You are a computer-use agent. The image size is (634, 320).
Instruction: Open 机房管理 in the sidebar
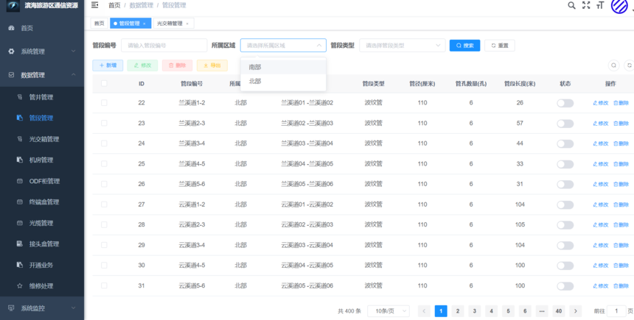tap(42, 160)
